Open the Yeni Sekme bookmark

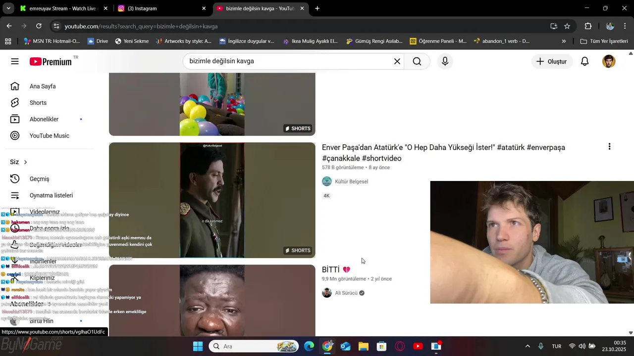pyautogui.click(x=132, y=41)
